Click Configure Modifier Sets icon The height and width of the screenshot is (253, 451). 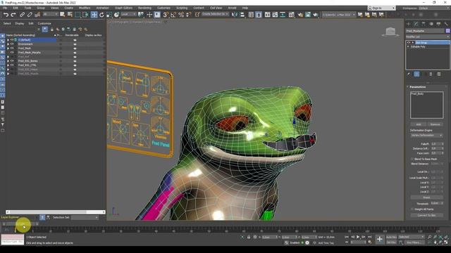tap(439, 74)
